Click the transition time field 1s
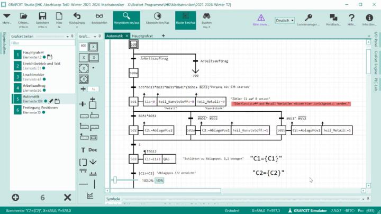 pyautogui.click(x=93, y=89)
